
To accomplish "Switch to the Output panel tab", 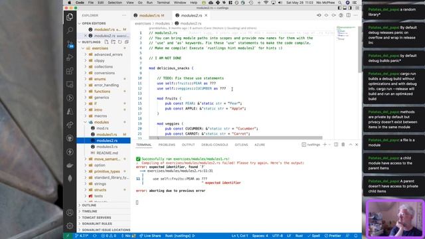I will tap(188, 145).
